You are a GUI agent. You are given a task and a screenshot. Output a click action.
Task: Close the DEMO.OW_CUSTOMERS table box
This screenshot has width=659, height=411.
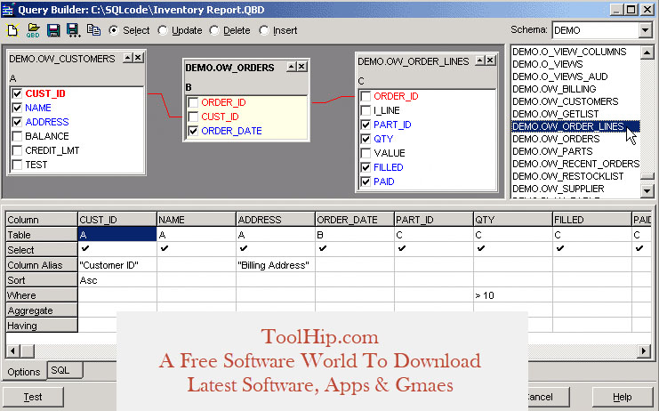coord(138,58)
